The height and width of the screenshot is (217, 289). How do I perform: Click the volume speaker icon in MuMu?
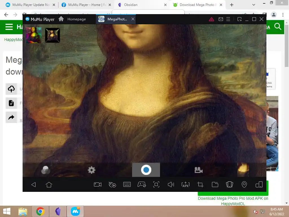pos(171,185)
